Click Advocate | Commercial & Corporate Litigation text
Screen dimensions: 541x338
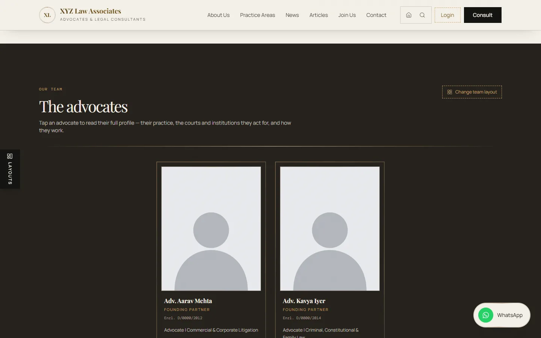click(211, 330)
